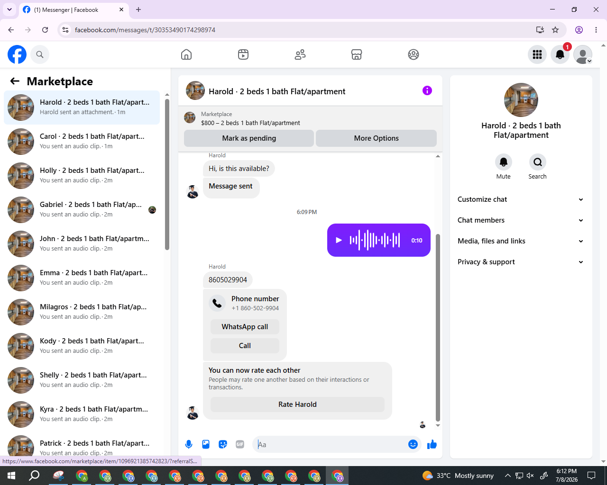
Task: Open the emoji picker smiley
Action: 413,444
